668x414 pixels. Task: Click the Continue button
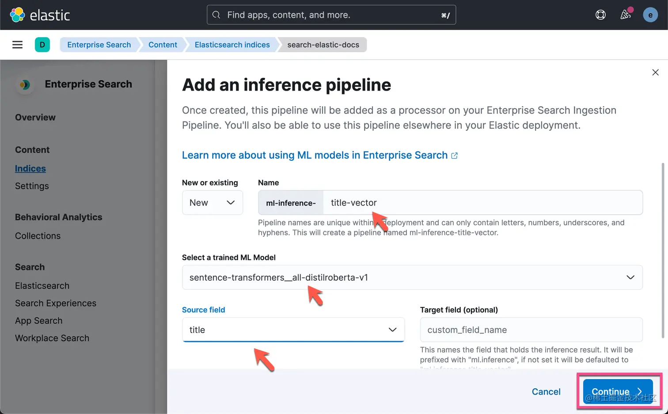coord(618,391)
